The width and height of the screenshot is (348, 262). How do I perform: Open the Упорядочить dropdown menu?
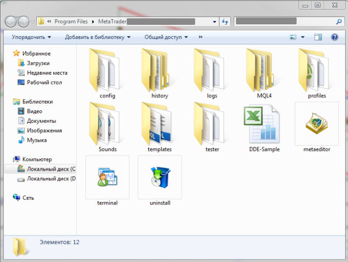click(x=31, y=37)
